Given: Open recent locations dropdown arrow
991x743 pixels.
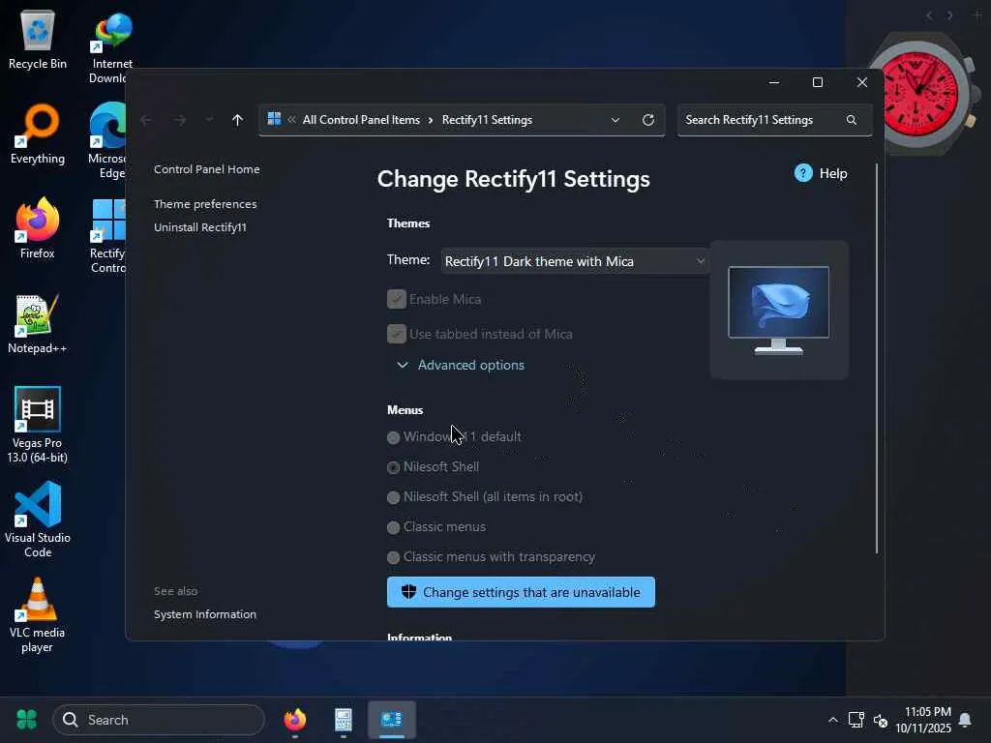Looking at the screenshot, I should [x=209, y=120].
